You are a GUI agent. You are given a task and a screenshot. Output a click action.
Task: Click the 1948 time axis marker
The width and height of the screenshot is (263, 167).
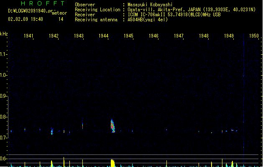point(204,35)
